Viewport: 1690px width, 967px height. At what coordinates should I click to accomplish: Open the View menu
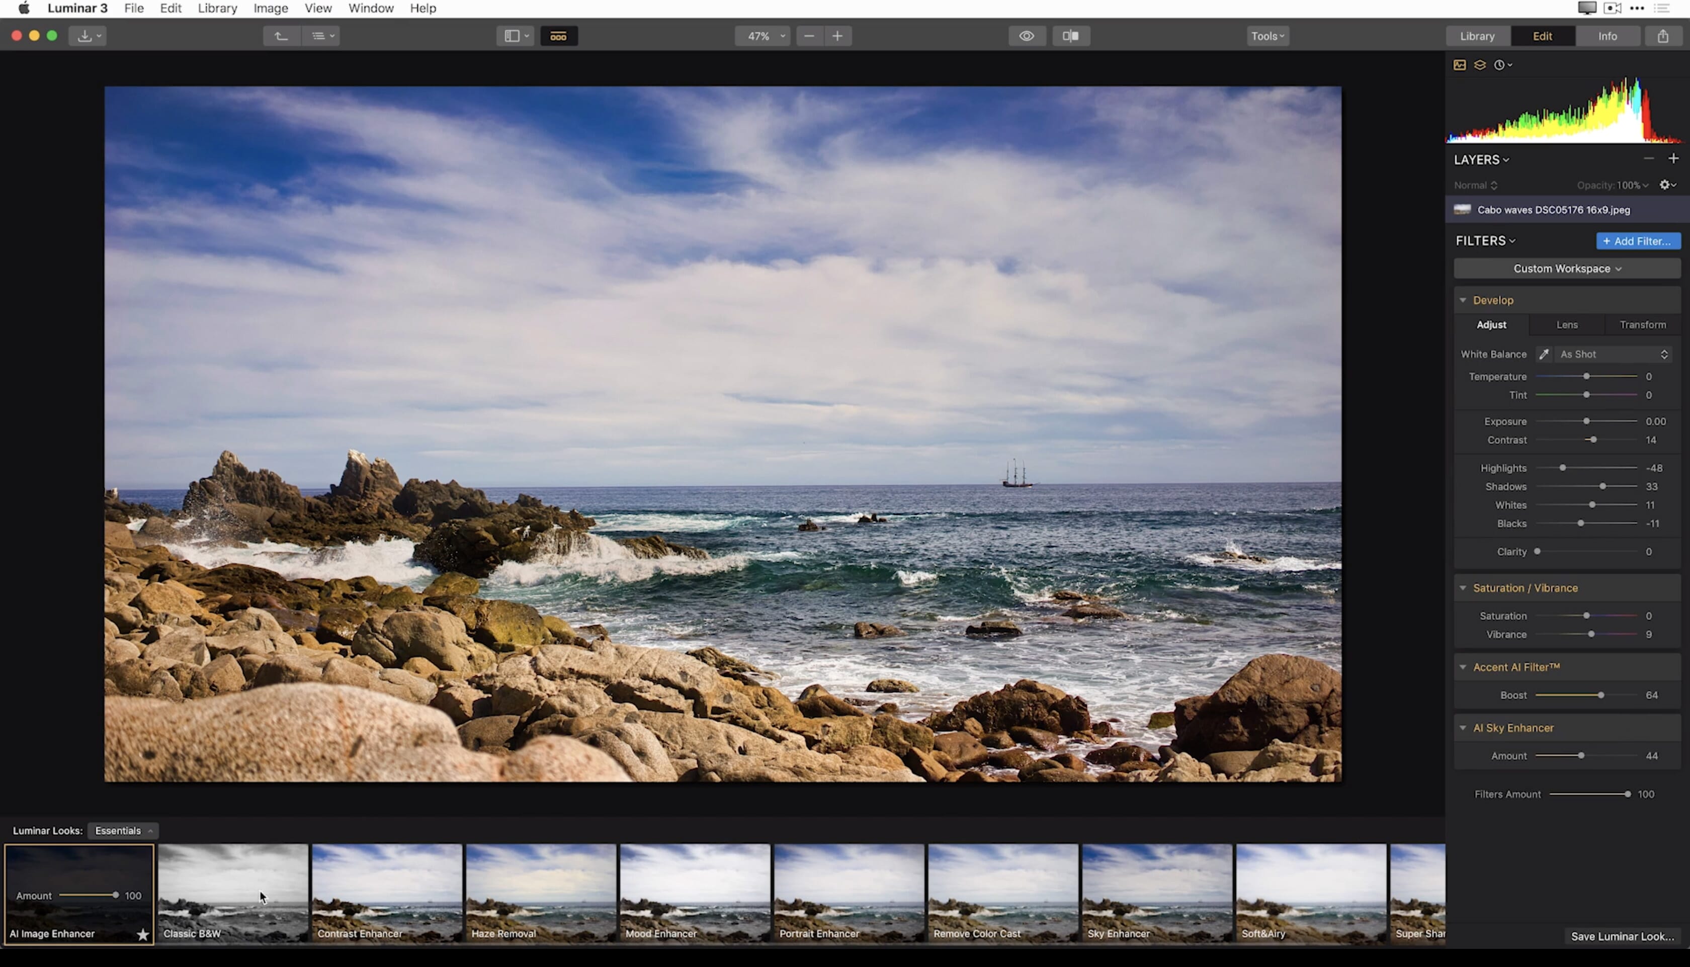[x=317, y=8]
